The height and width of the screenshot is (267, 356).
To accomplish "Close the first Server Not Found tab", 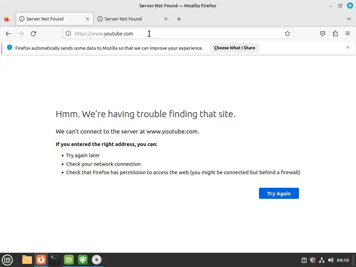I will [x=88, y=19].
